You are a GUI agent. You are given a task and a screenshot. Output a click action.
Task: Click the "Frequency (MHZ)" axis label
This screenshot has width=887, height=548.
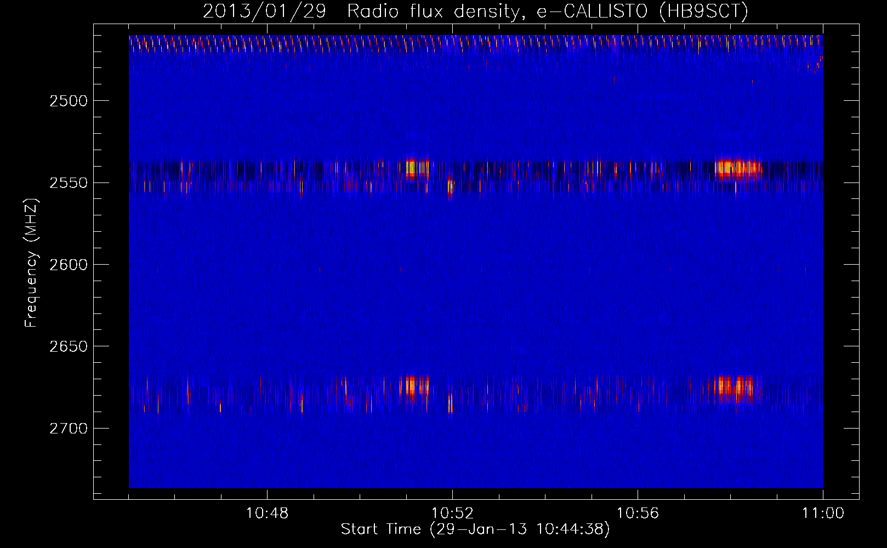pos(31,263)
